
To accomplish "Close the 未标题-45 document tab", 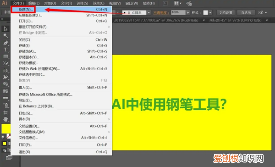I will pos(267,20).
